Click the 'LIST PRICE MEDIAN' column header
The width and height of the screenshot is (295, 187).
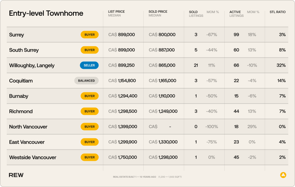(x=116, y=13)
